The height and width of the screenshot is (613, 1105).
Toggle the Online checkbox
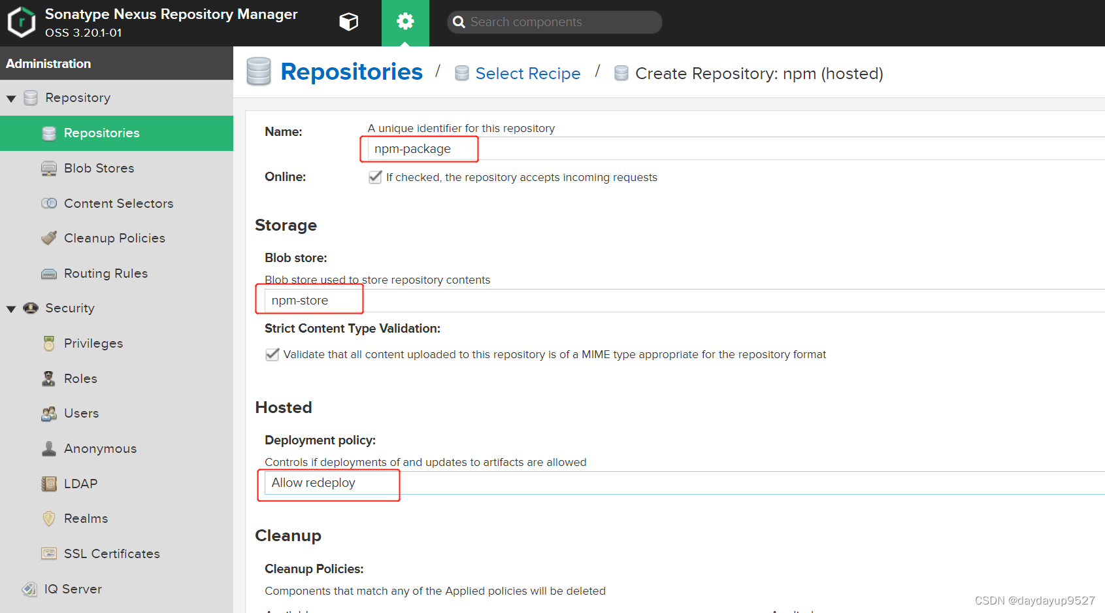pos(375,177)
